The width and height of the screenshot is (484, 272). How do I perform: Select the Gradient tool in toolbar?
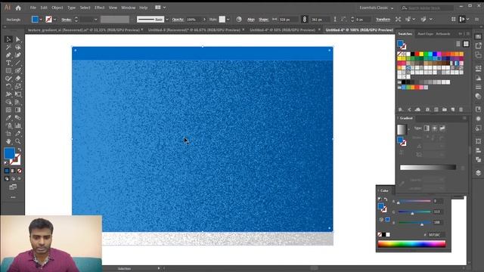(18, 110)
